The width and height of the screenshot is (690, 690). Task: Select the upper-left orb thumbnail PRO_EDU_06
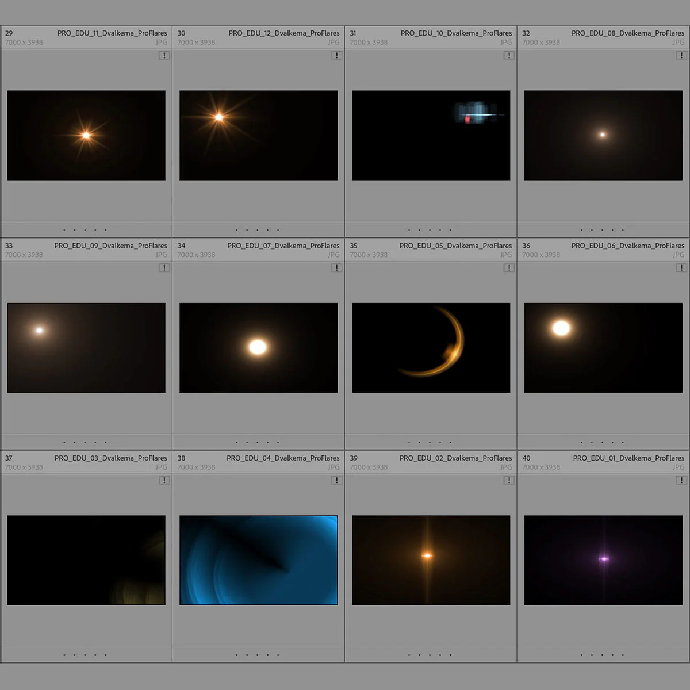604,348
